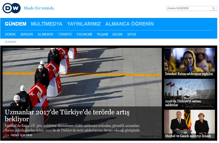Select the BASIN subcategory
The height and width of the screenshot is (143, 219).
(x=117, y=34)
